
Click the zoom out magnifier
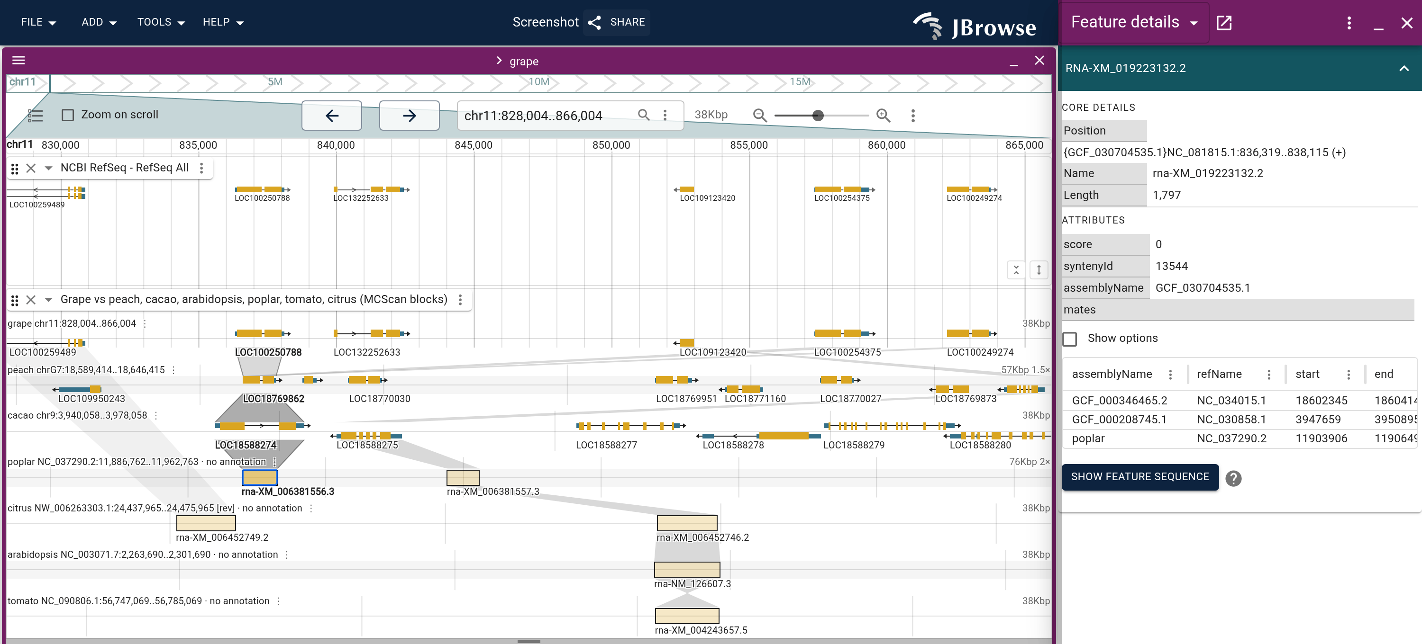pos(759,115)
